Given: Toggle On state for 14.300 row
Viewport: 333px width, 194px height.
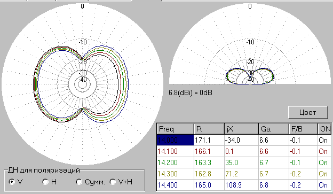Looking at the screenshot, I should coord(324,174).
